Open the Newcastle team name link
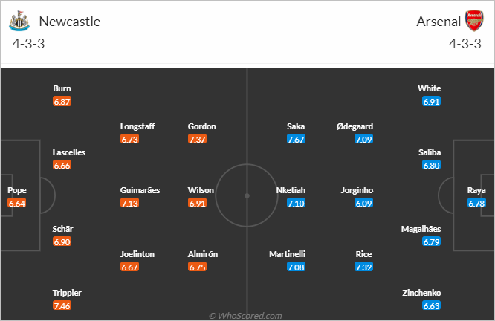 (x=69, y=22)
